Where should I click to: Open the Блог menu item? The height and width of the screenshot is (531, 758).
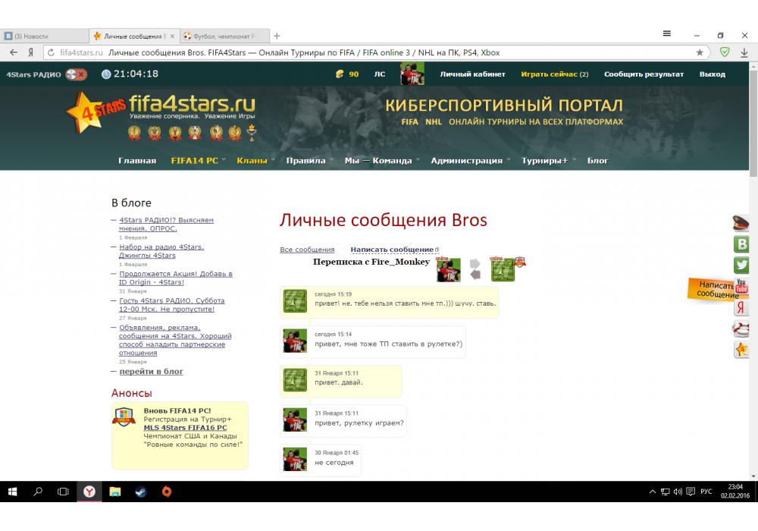coord(597,161)
